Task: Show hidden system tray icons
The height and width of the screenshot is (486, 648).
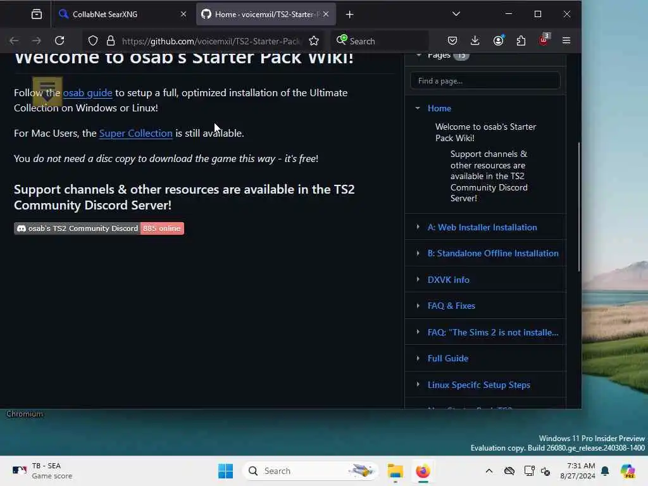Action: click(489, 471)
